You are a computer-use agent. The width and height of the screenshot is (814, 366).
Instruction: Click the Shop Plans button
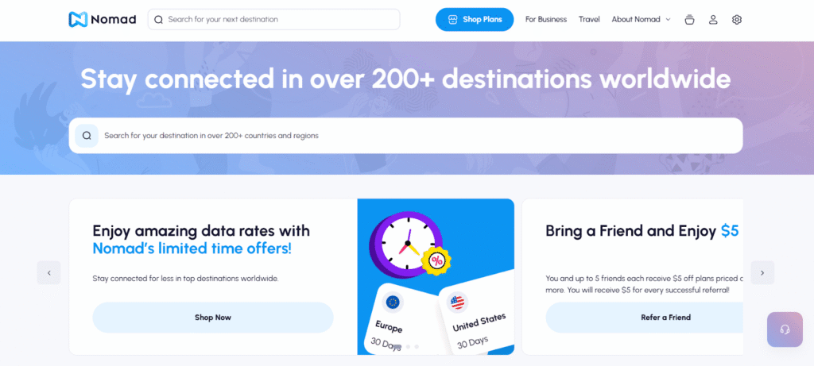click(x=475, y=19)
